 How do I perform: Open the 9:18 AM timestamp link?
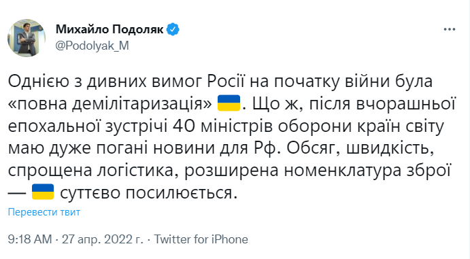tap(30, 239)
